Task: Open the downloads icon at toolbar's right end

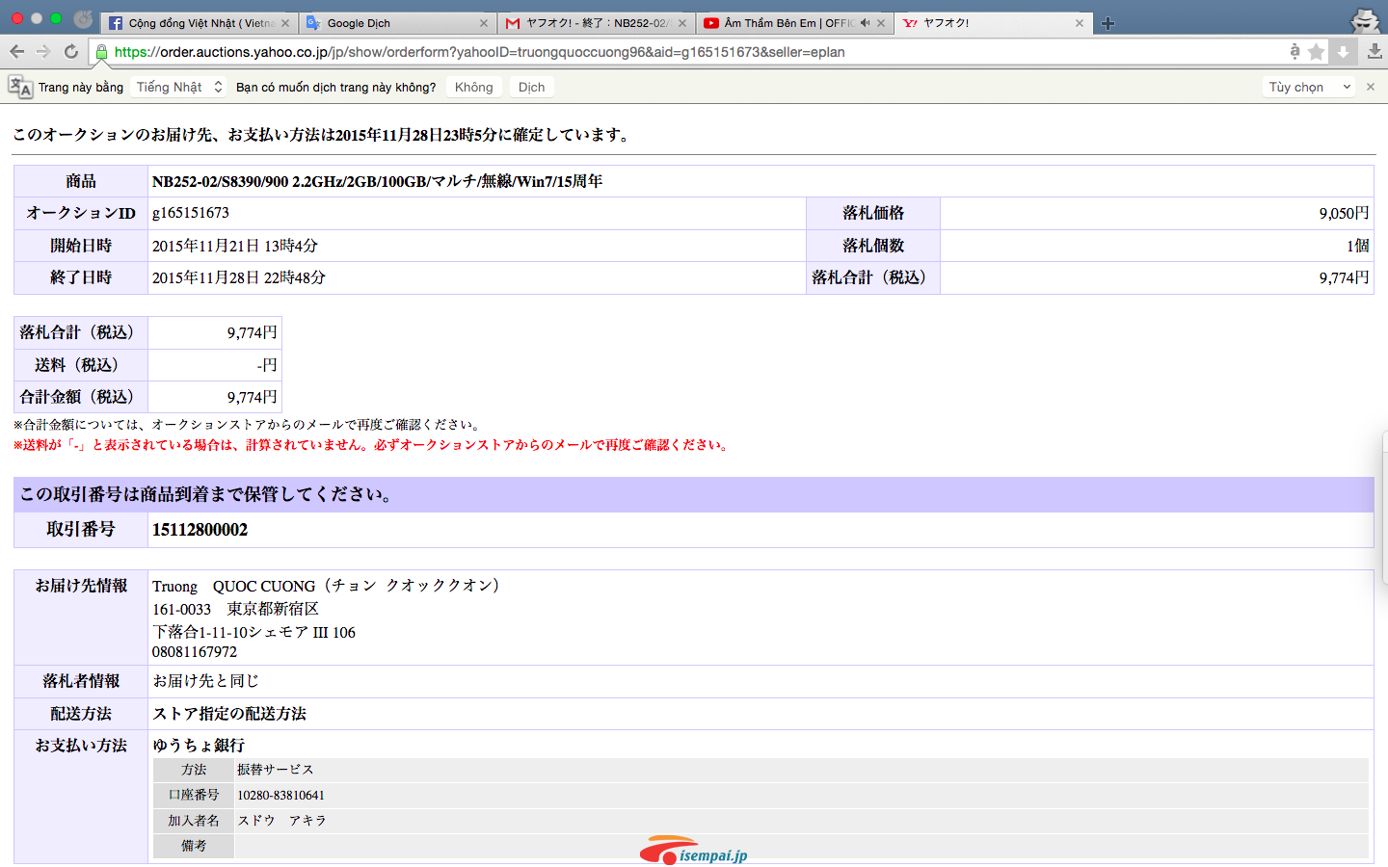Action: (x=1375, y=52)
